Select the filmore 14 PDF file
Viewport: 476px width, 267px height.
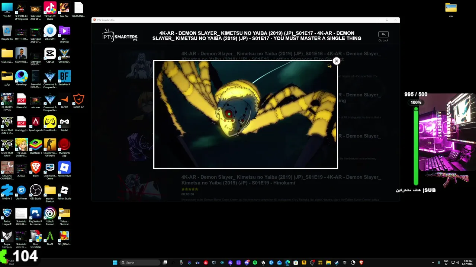click(x=21, y=101)
